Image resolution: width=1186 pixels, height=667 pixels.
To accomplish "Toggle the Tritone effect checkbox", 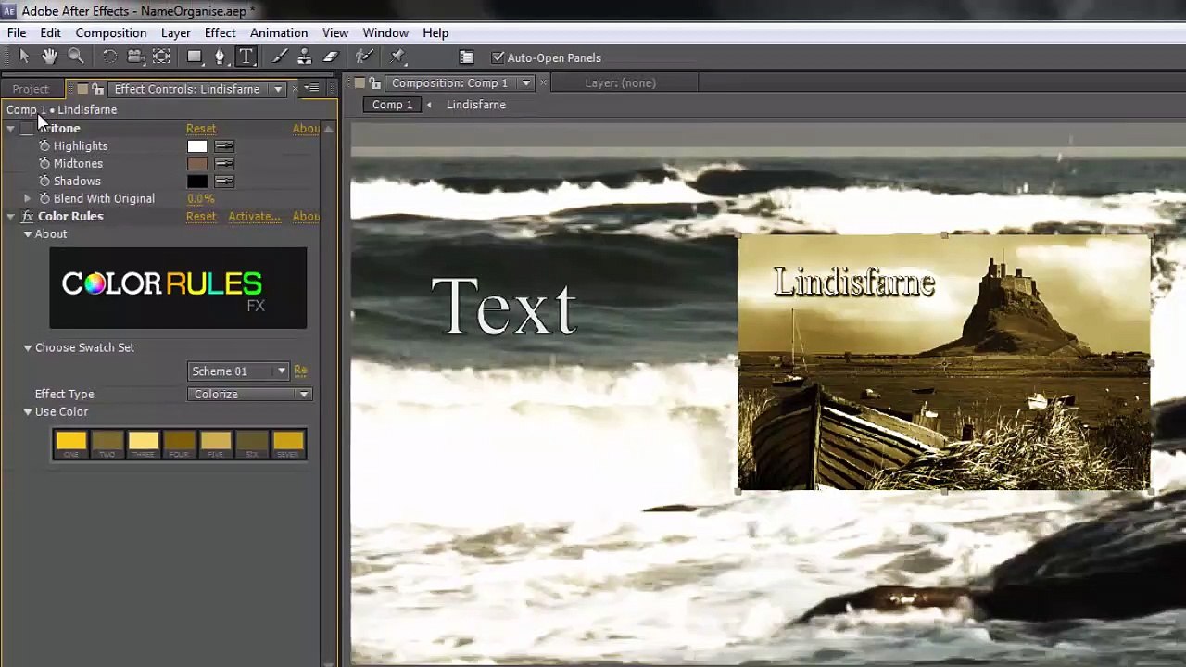I will click(x=27, y=129).
